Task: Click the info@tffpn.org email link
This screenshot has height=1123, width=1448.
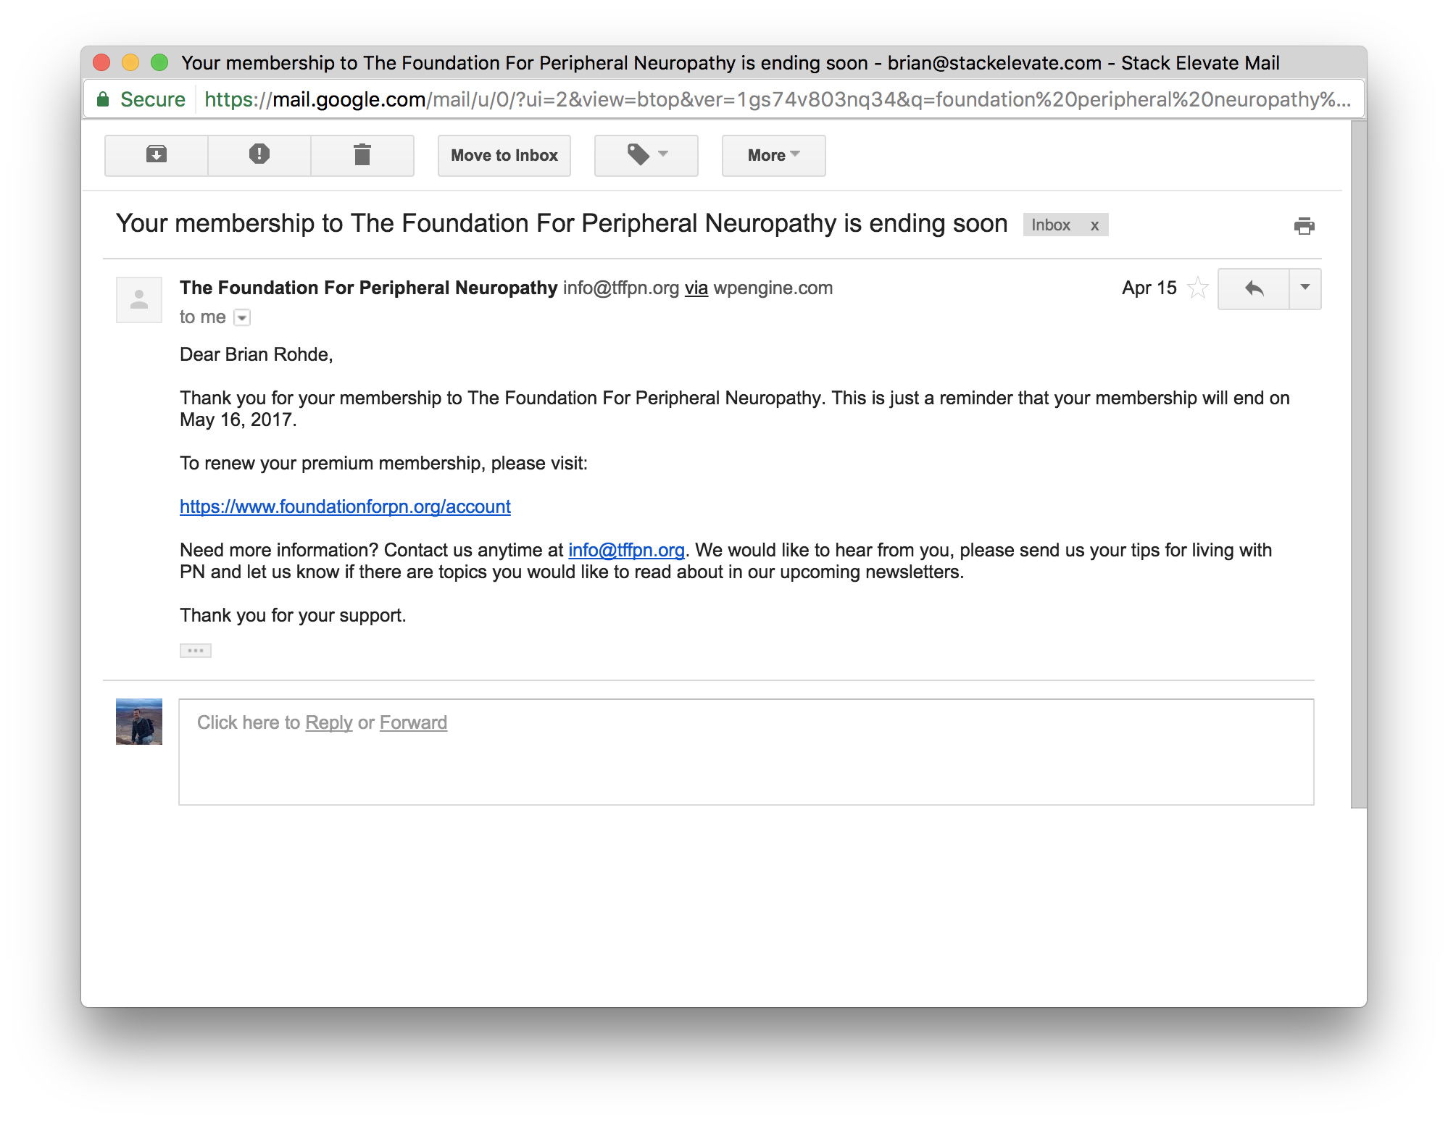Action: [x=626, y=550]
